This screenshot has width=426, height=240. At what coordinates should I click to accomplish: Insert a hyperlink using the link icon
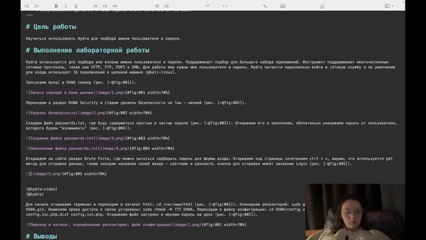click(x=265, y=6)
